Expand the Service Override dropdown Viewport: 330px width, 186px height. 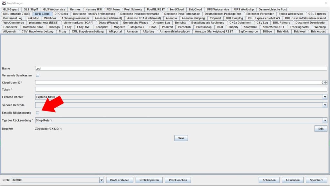click(325, 105)
